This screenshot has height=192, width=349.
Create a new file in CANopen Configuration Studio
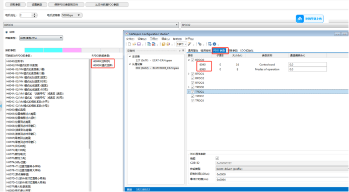click(129, 44)
